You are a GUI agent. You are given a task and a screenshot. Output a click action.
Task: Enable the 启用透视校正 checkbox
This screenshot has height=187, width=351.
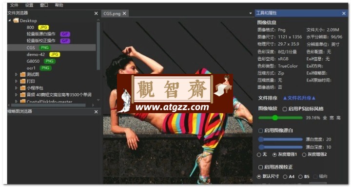pyautogui.click(x=260, y=167)
